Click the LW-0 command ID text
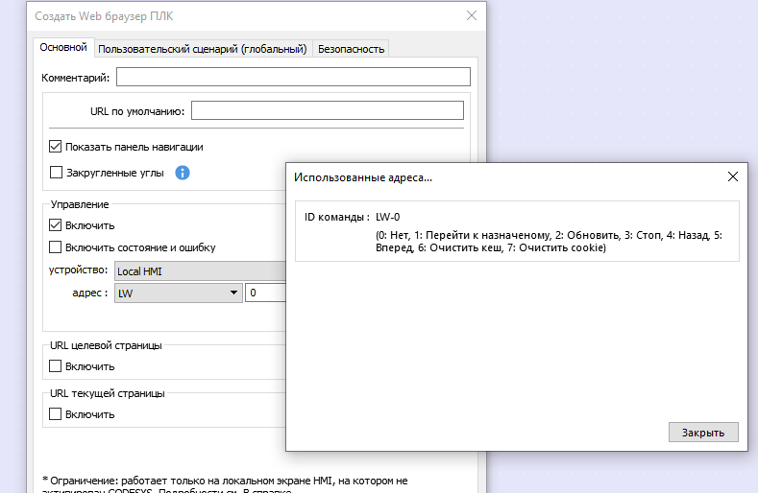 (x=388, y=217)
